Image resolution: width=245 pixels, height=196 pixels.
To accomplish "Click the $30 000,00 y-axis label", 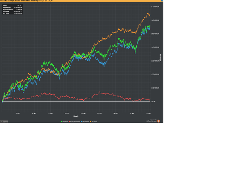I will point(155,61).
